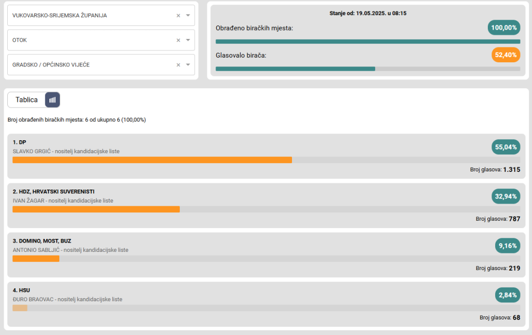Click the 32,94% badge for HDZ list
This screenshot has width=532, height=335.
click(506, 196)
